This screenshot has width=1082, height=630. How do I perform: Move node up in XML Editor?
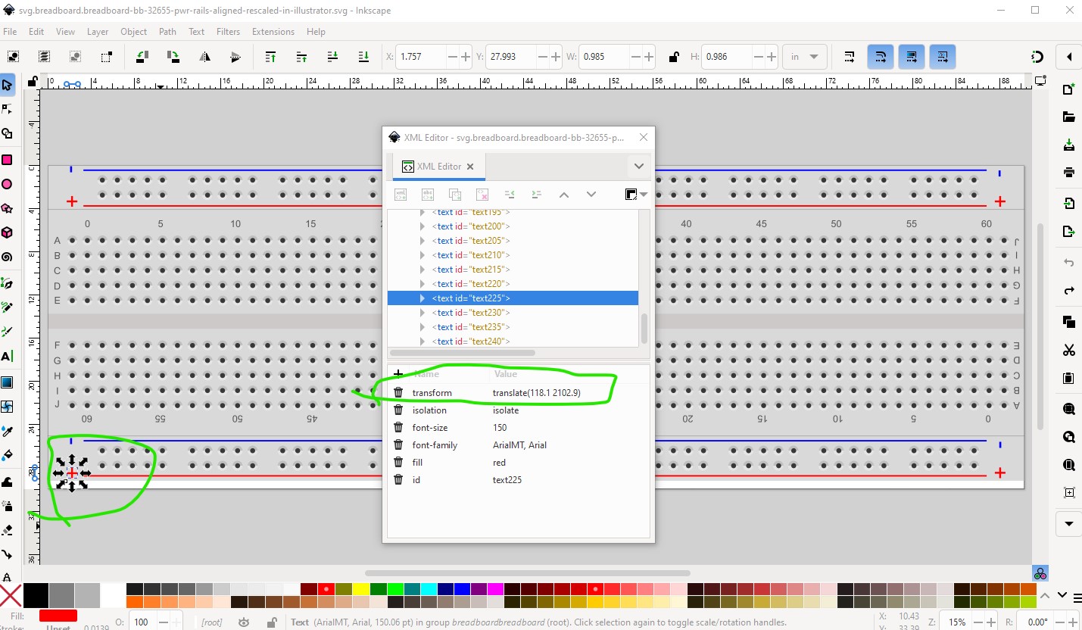563,195
